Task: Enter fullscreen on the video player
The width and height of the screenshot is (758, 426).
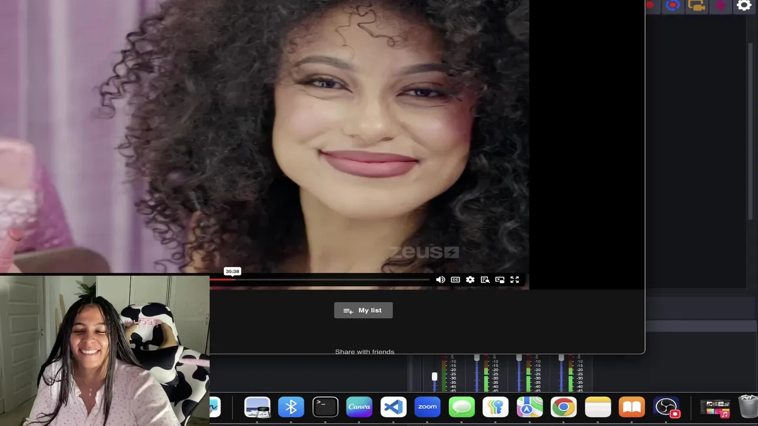Action: pos(515,280)
